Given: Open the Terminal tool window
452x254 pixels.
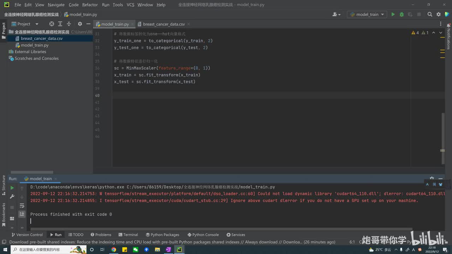Looking at the screenshot, I should (x=128, y=235).
